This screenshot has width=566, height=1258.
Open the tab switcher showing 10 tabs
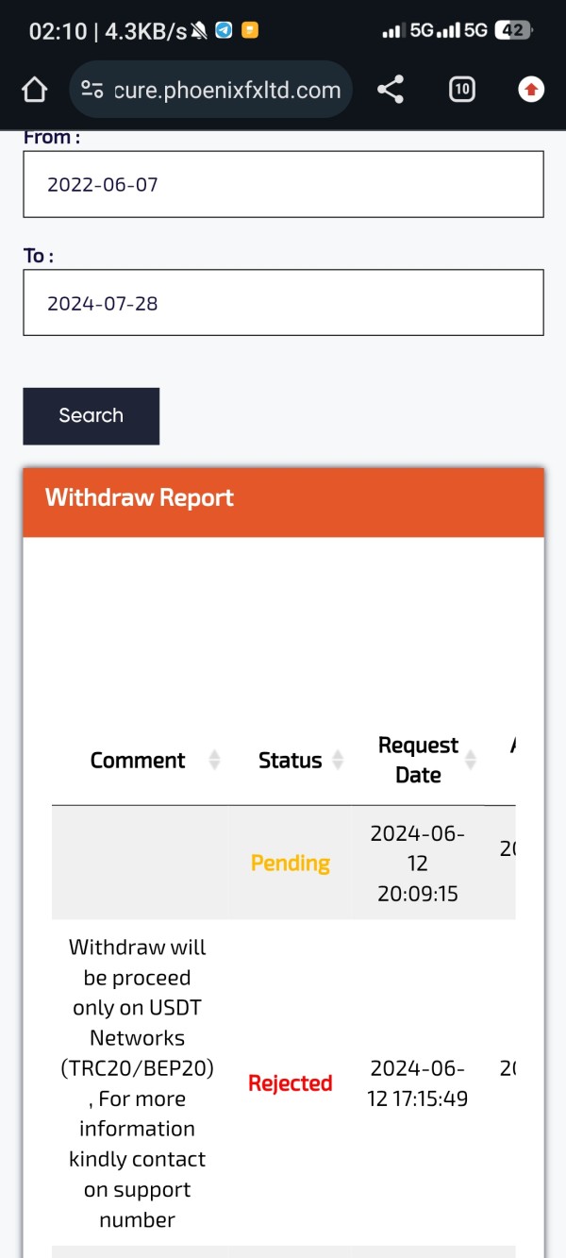pyautogui.click(x=461, y=90)
